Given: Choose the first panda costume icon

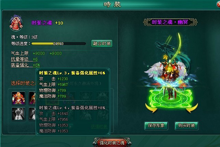Looking at the screenshot, I should [18, 114].
